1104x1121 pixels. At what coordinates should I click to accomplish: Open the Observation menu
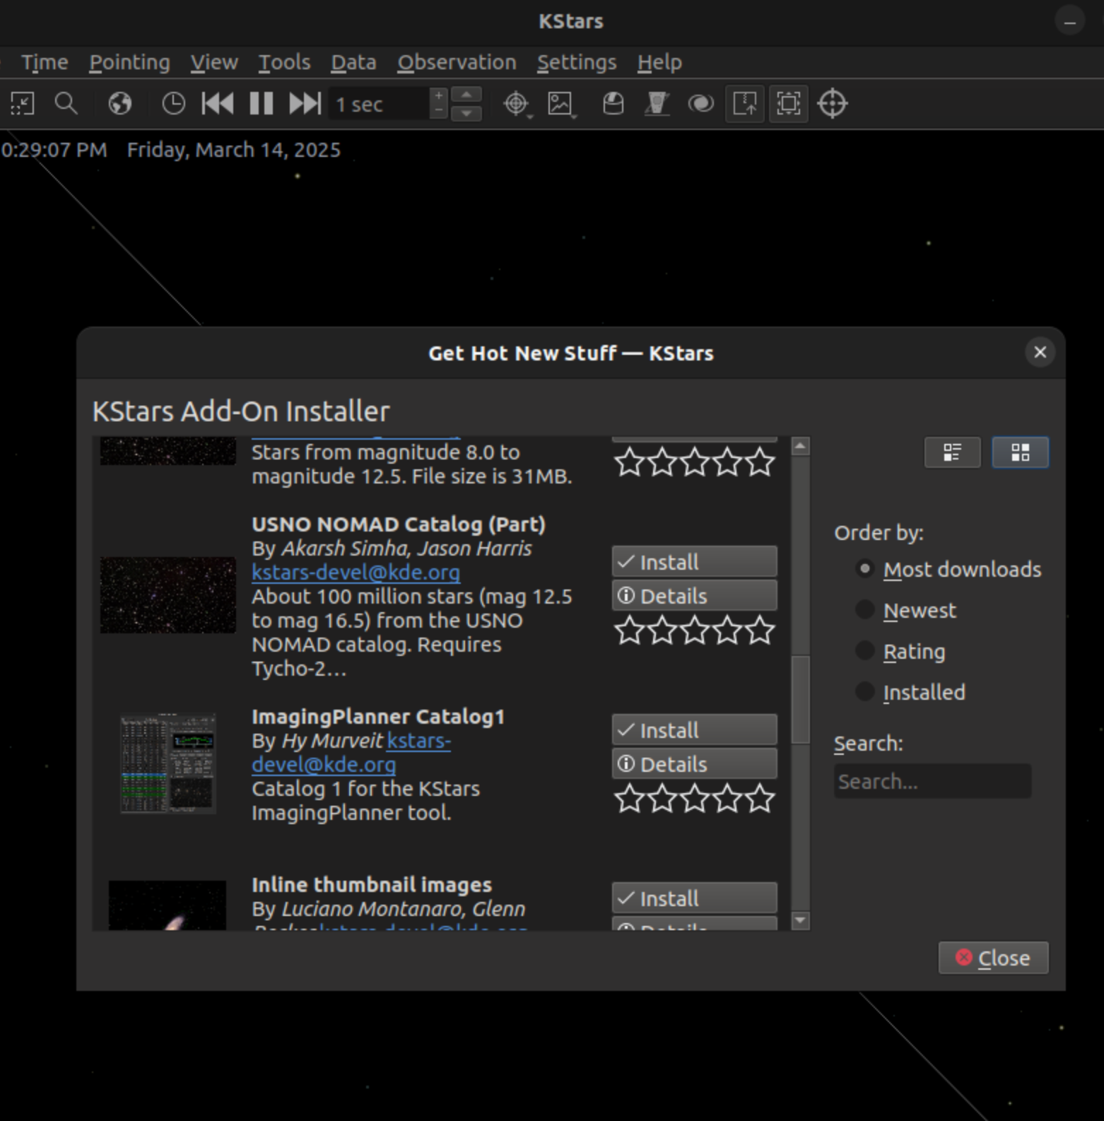click(457, 62)
